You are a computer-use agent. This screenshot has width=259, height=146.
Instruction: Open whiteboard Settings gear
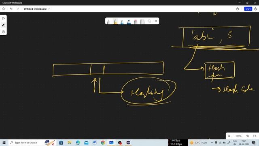click(256, 9)
